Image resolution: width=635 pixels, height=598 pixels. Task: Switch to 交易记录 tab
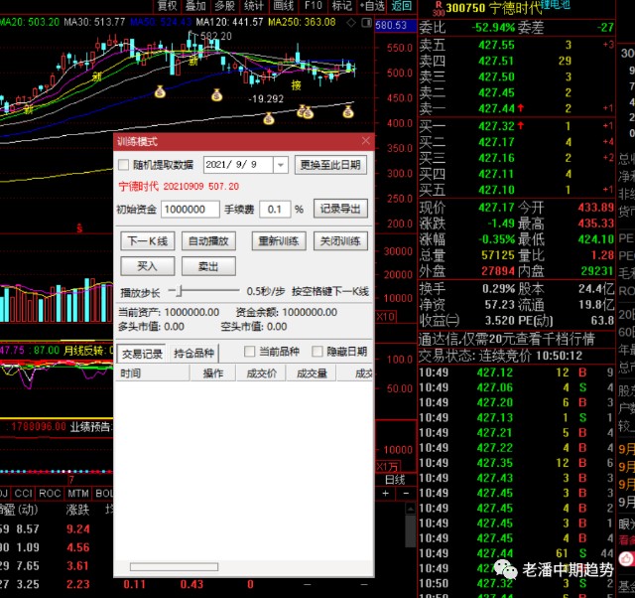tap(142, 354)
